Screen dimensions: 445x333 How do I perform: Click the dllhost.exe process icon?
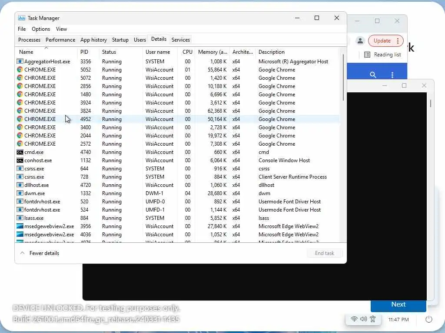point(20,185)
